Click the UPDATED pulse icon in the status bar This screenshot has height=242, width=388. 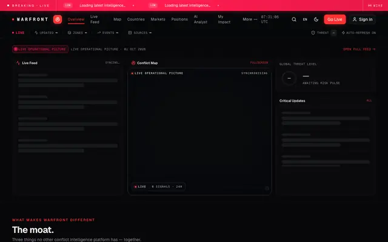coord(36,33)
